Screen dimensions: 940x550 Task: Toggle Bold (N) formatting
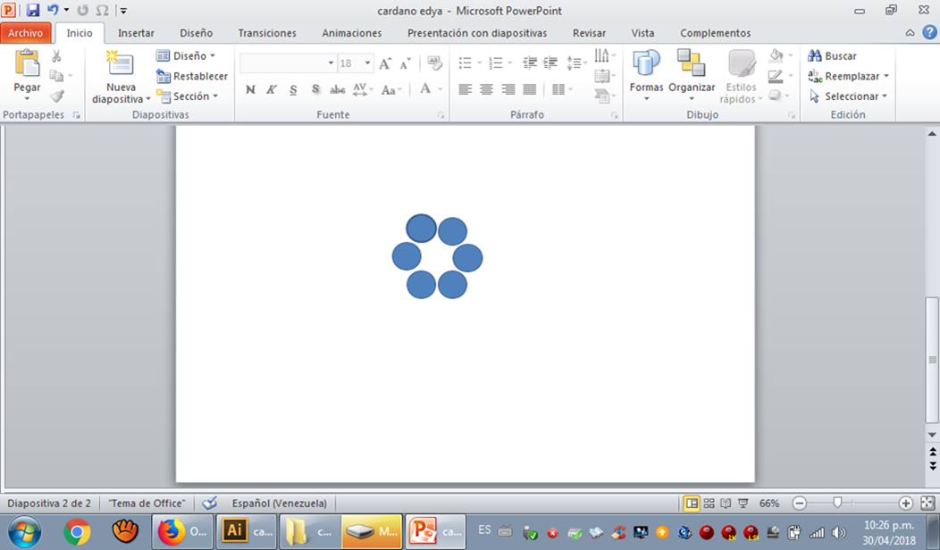point(250,90)
